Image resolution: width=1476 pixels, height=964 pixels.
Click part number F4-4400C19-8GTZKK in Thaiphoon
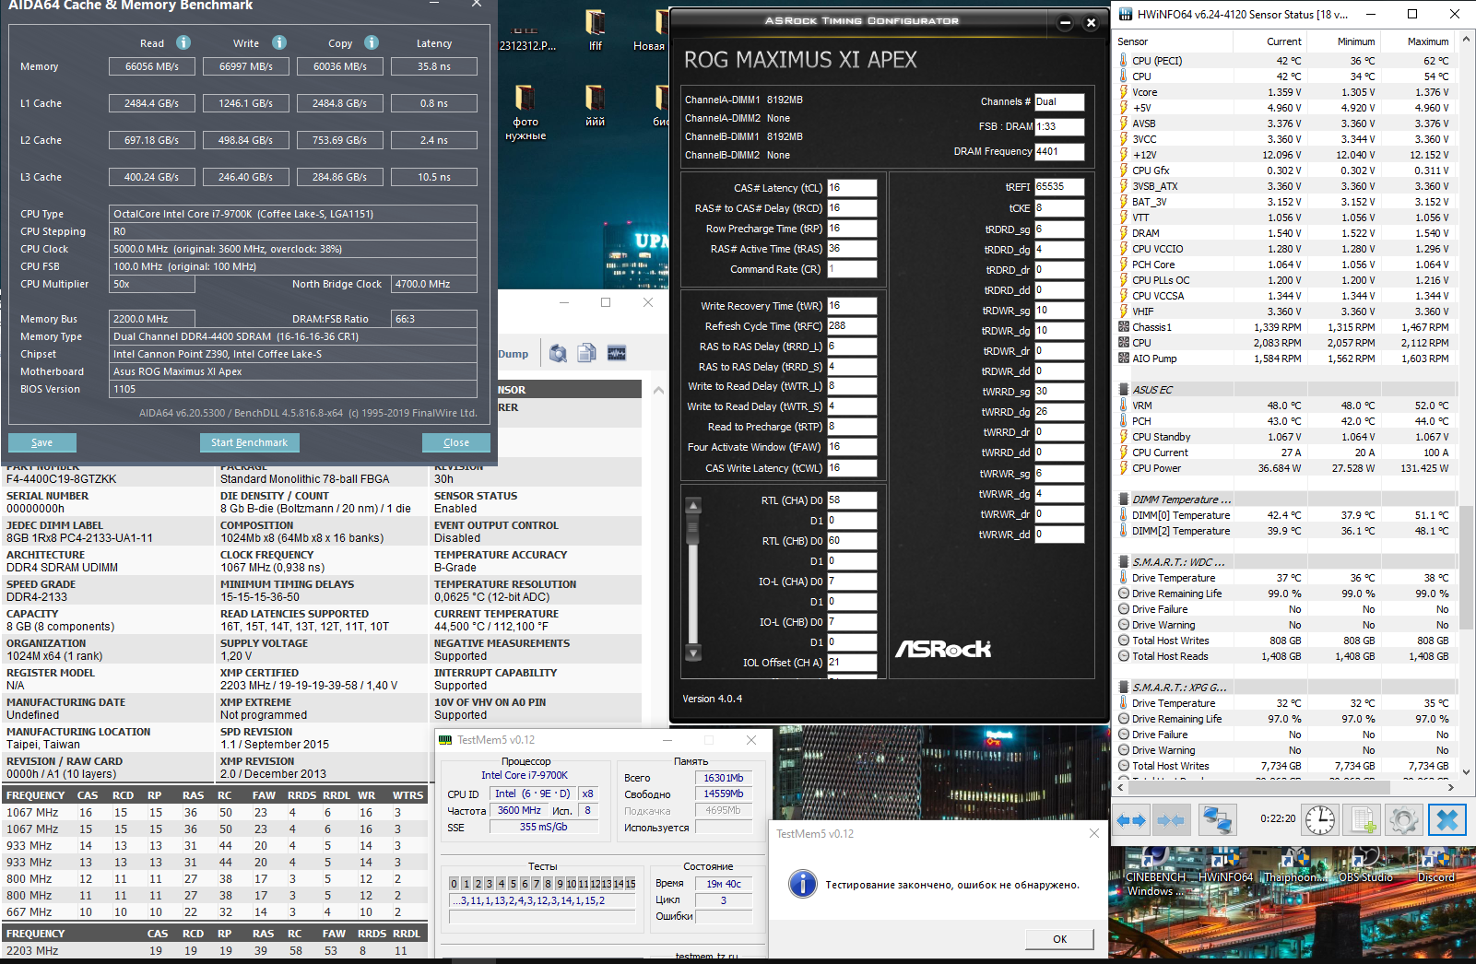click(x=62, y=479)
